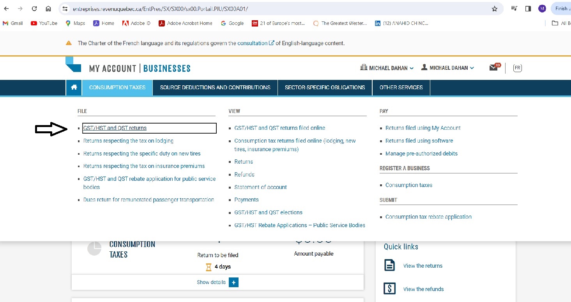This screenshot has height=302, width=571.
Task: Expand Show details plus button
Action: pyautogui.click(x=233, y=282)
